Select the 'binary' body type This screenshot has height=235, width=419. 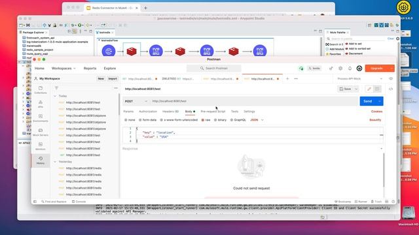click(220, 120)
